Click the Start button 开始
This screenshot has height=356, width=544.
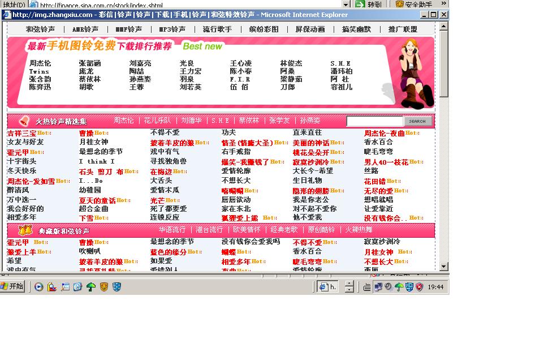12,286
